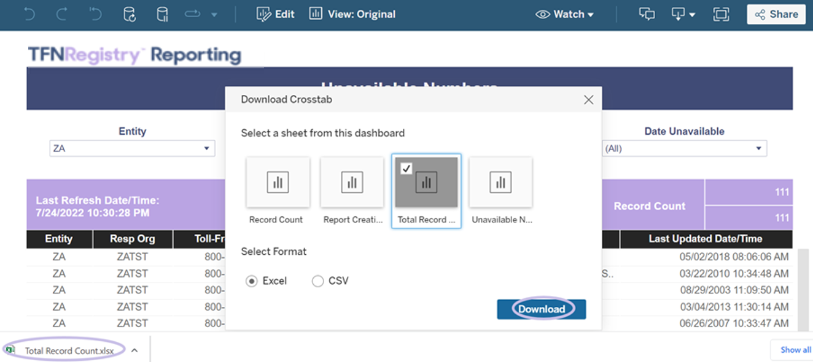This screenshot has width=813, height=362.
Task: Click ZA entity in the 08/29/2003 row
Action: pos(59,290)
